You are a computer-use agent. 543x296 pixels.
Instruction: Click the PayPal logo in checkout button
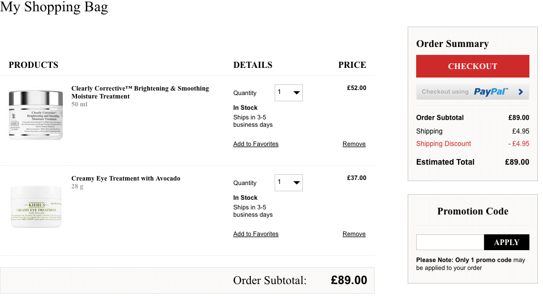coord(490,92)
